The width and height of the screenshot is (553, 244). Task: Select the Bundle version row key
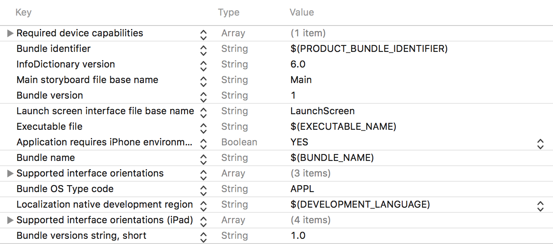coord(50,96)
